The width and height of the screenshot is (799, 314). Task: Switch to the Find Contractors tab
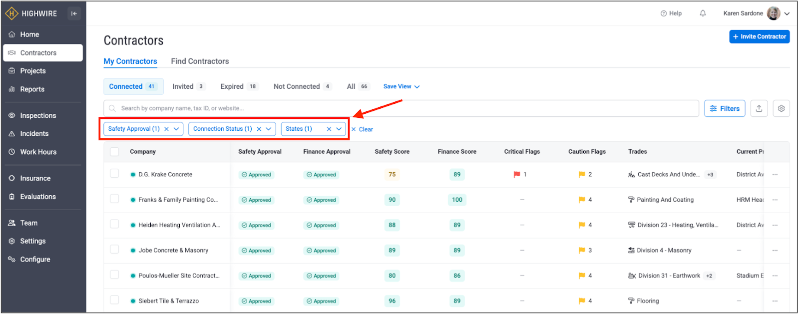200,61
